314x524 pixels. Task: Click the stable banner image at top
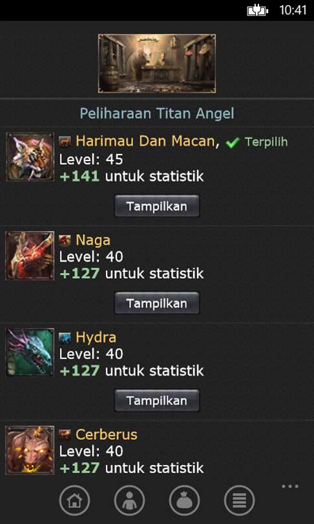(x=157, y=63)
